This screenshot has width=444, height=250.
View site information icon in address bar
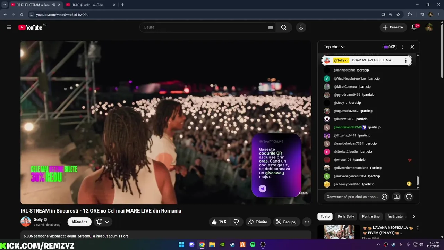click(31, 15)
